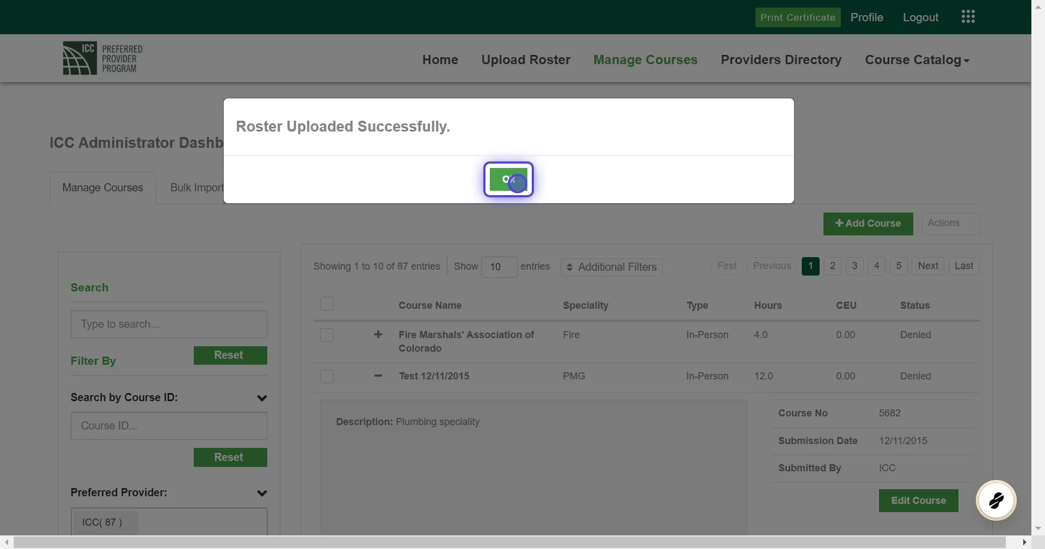Open Upload Roster page
1045x549 pixels.
(526, 60)
